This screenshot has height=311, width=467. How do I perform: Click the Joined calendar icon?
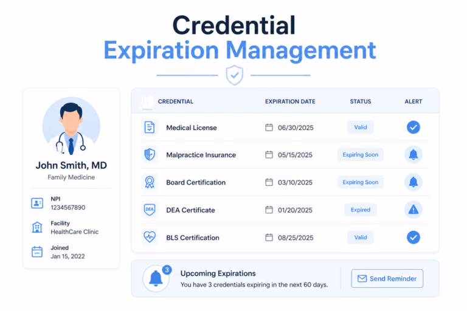point(37,251)
